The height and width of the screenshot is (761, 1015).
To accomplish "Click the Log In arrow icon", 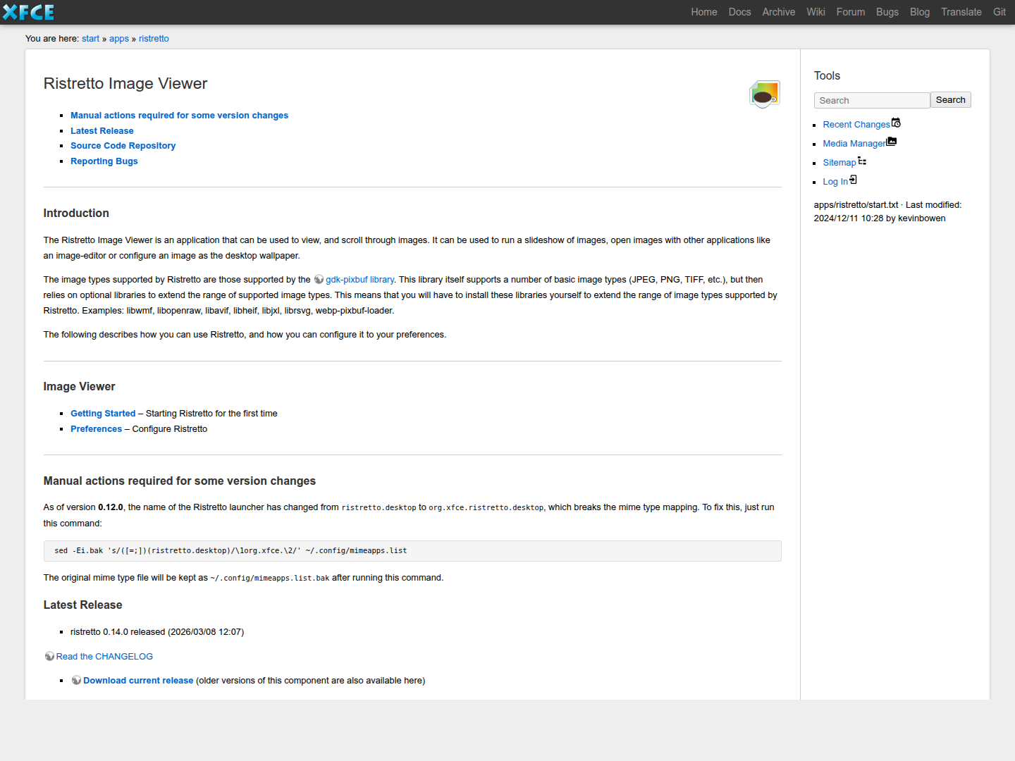I will 854,180.
